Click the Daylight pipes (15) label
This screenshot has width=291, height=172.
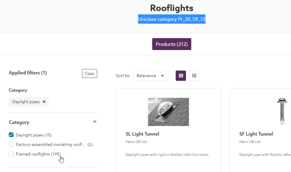click(34, 135)
